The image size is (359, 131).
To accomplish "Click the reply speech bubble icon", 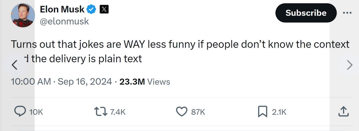I will coord(20,112).
